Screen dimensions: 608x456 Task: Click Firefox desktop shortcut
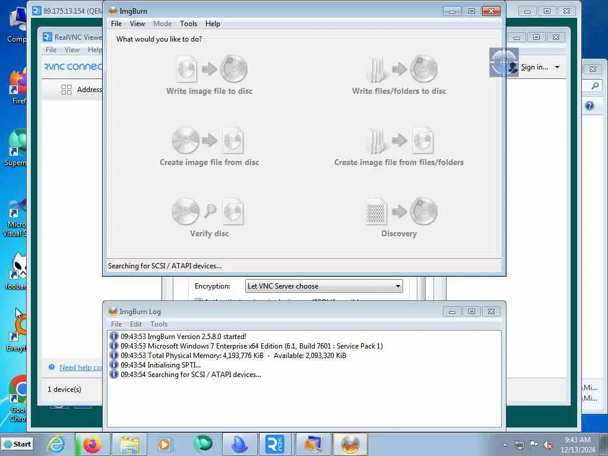click(18, 86)
